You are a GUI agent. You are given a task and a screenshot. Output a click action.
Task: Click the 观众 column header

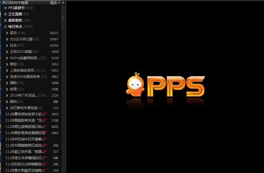point(53,3)
